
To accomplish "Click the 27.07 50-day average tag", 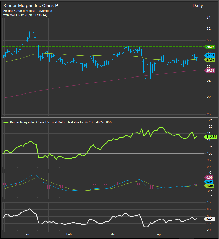I will 210,59.
